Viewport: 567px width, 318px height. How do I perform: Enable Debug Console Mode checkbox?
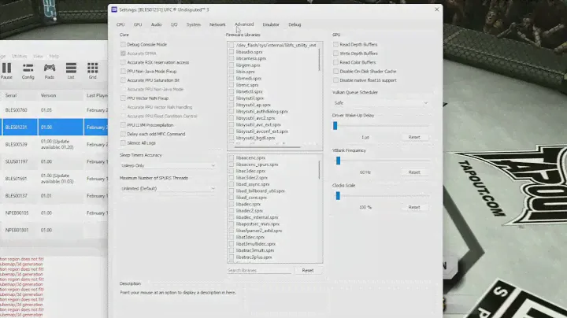tap(123, 45)
